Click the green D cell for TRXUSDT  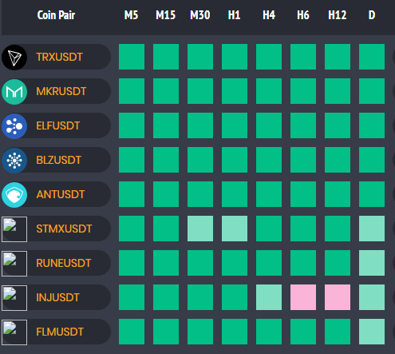pos(372,57)
